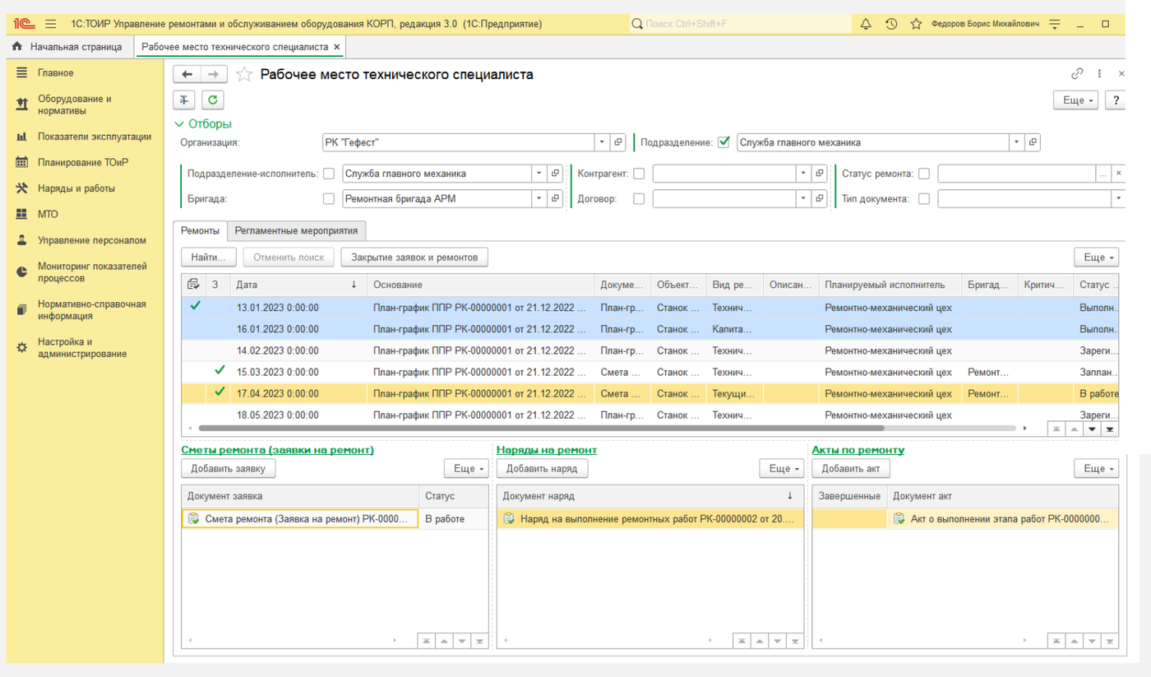Click Добавить акт button

click(851, 469)
